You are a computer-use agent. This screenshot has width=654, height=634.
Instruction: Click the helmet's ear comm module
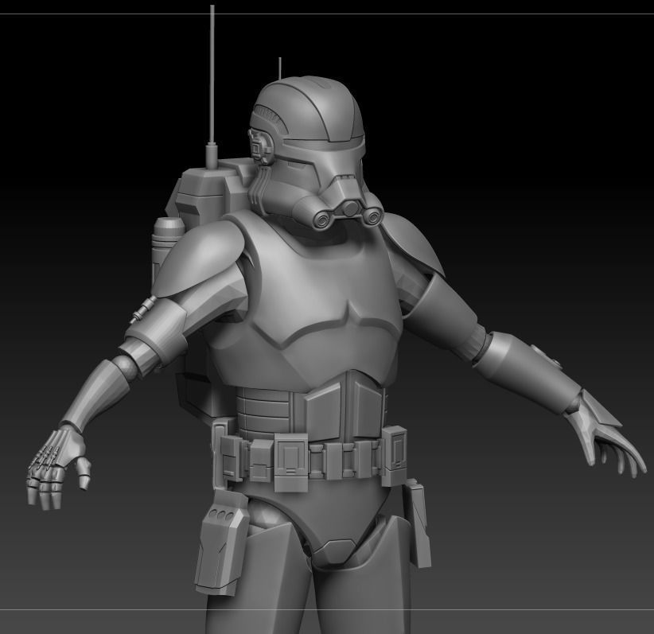click(262, 147)
